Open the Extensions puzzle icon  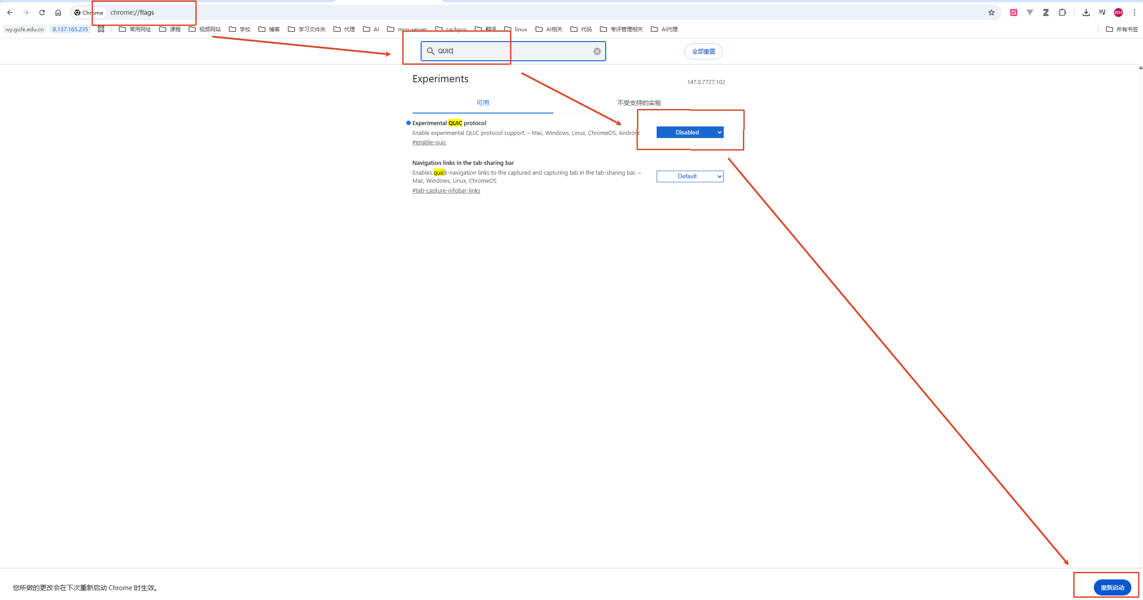click(1062, 13)
